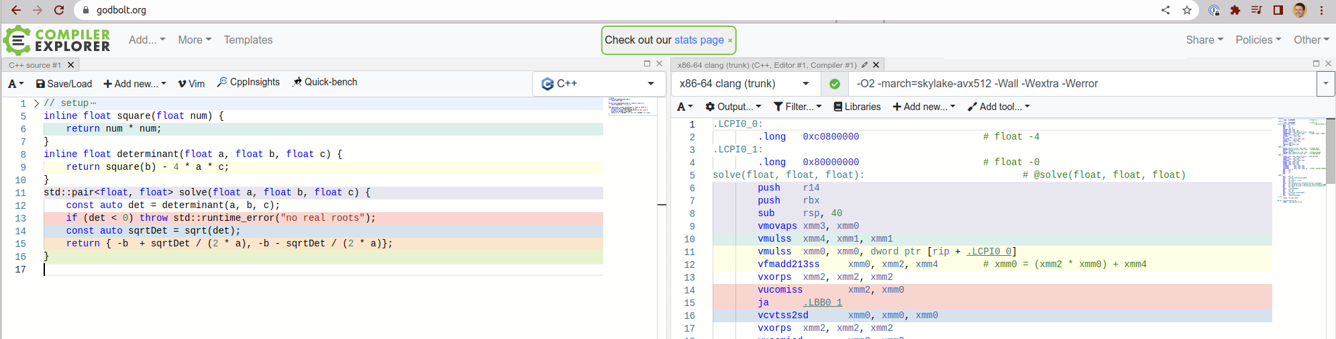The height and width of the screenshot is (339, 1336).
Task: Click the Compiler Explorer logo
Action: click(x=57, y=40)
